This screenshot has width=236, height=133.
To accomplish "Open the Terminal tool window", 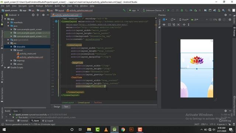I will [22, 121].
